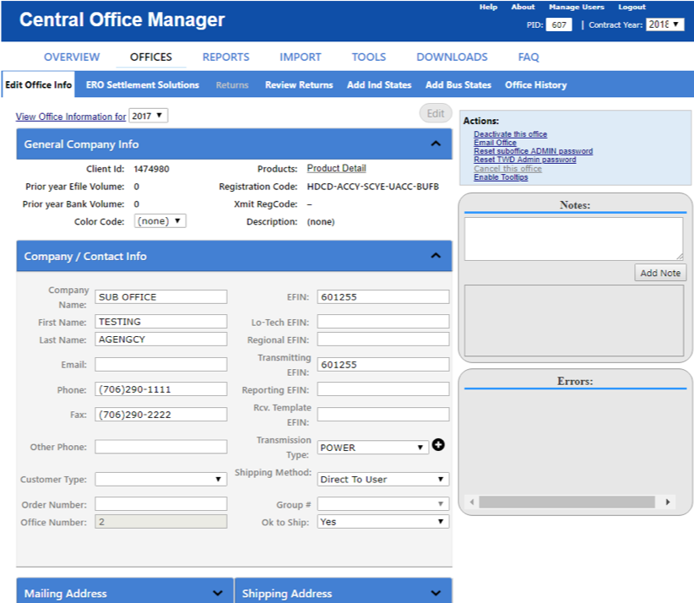Add a new transmission type via the plus icon

pos(438,443)
